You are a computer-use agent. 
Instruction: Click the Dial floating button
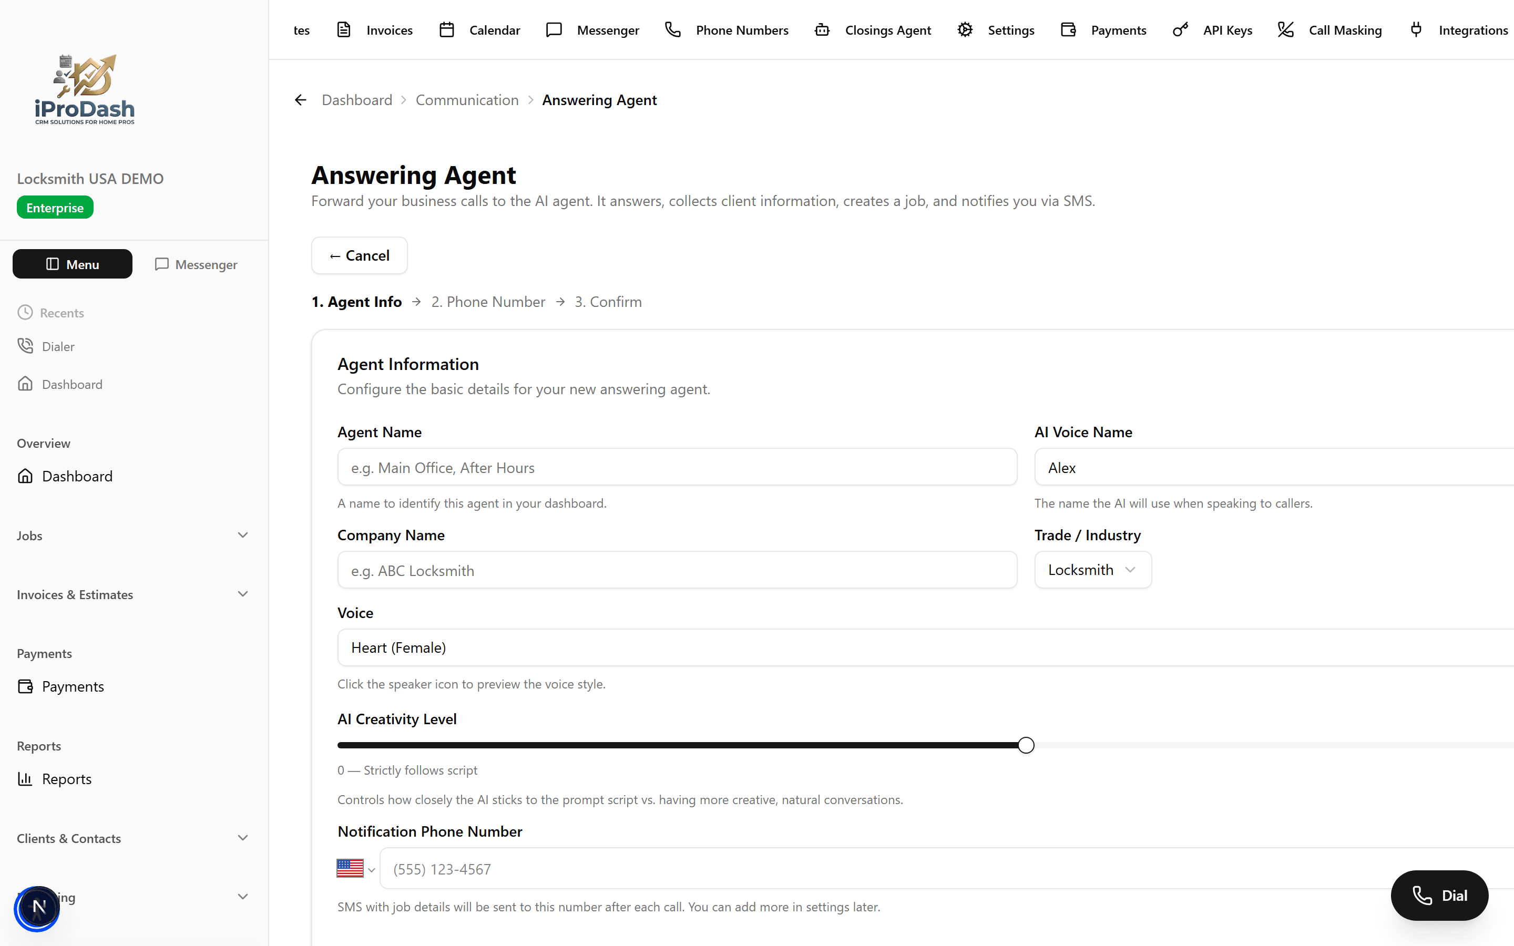[1439, 896]
